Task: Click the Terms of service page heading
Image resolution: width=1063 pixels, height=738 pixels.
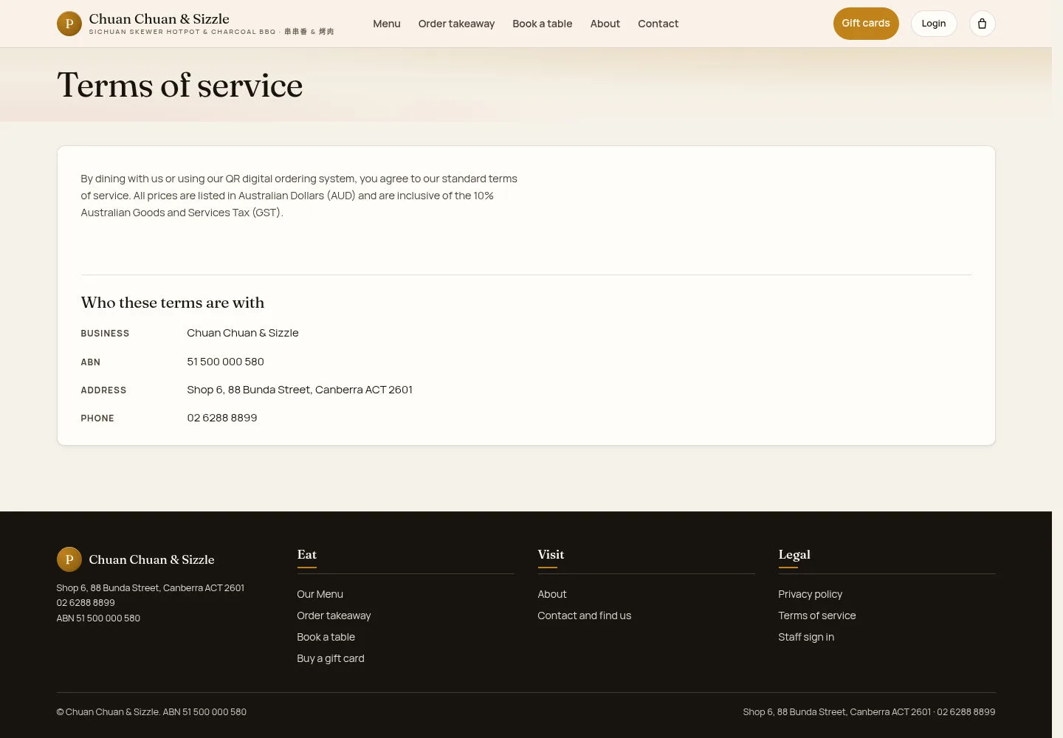Action: pos(180,85)
